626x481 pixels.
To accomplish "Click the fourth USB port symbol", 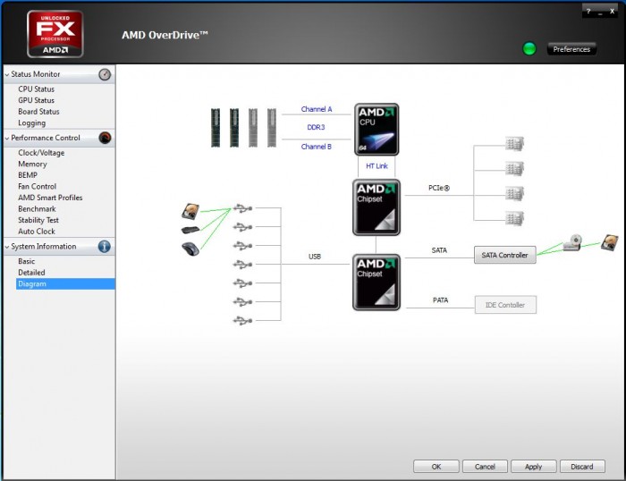I will pos(242,265).
